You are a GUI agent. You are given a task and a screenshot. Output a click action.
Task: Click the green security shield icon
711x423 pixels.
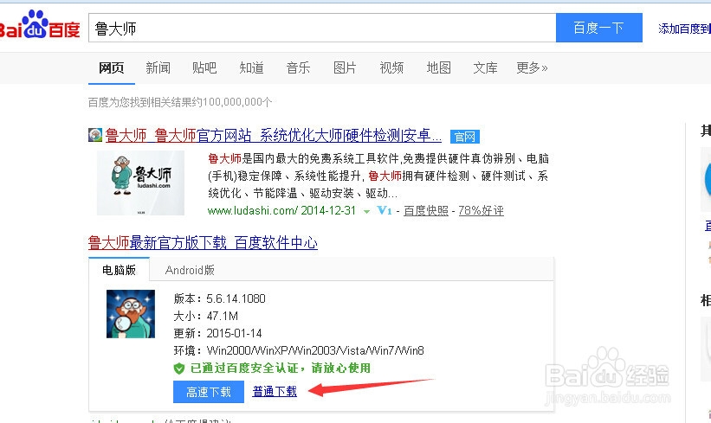pyautogui.click(x=179, y=369)
